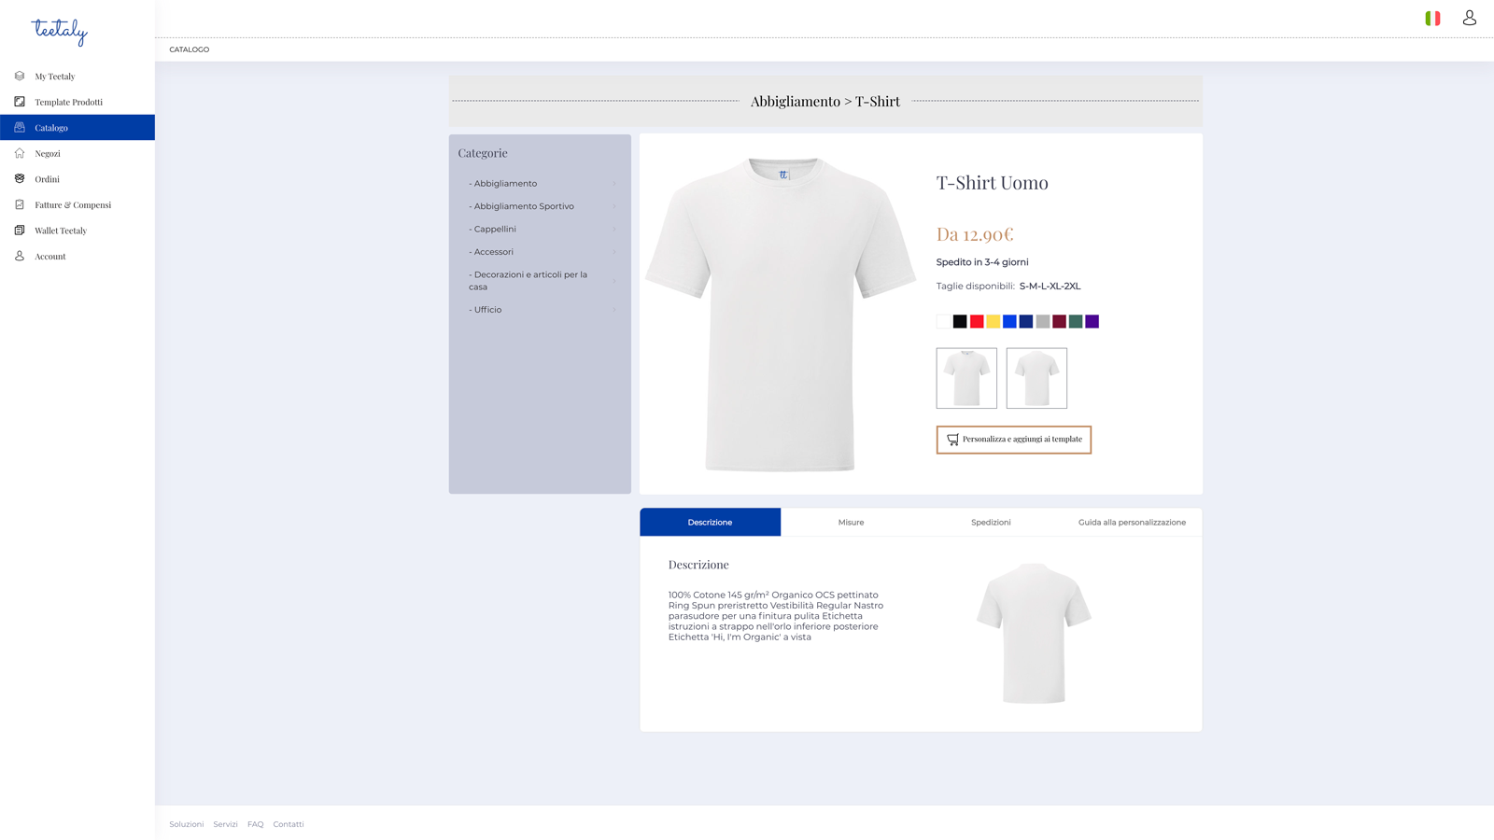Expand the Cappellini category
The image size is (1494, 840).
pyautogui.click(x=614, y=229)
